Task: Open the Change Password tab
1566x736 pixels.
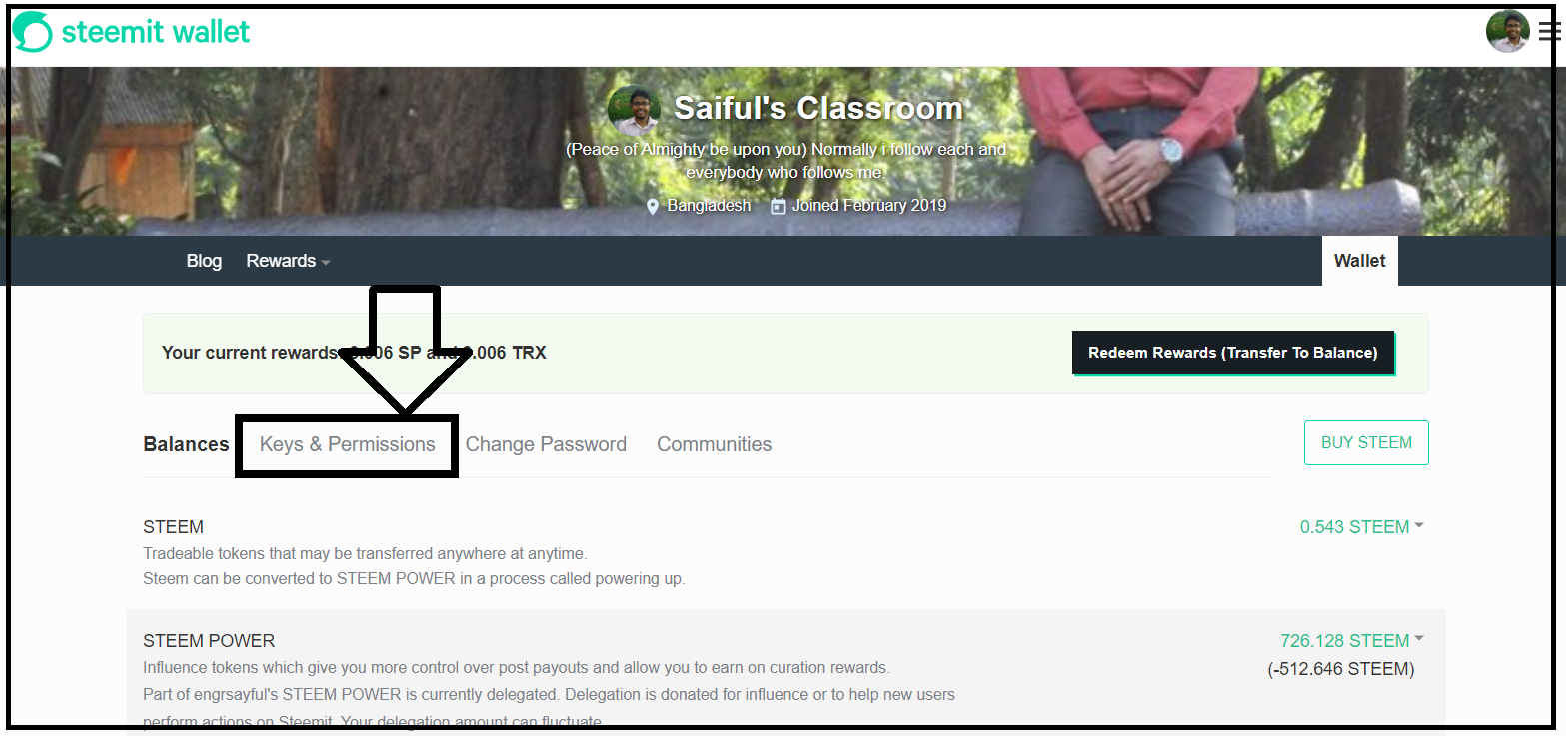Action: [x=546, y=445]
